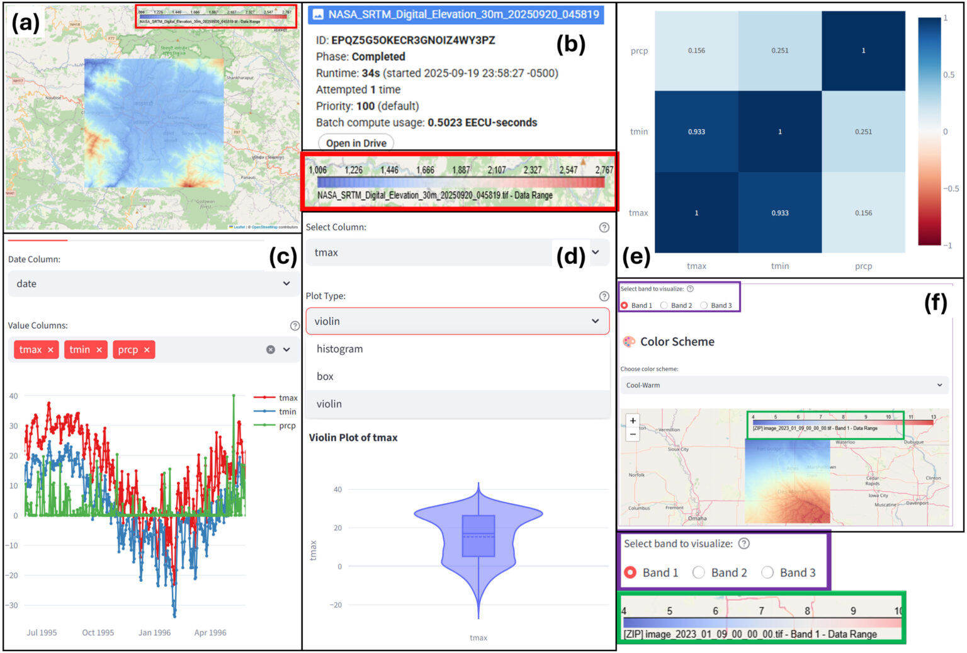Select Band 1 in the enlarged band selector
This screenshot has width=967, height=653.
coord(630,572)
